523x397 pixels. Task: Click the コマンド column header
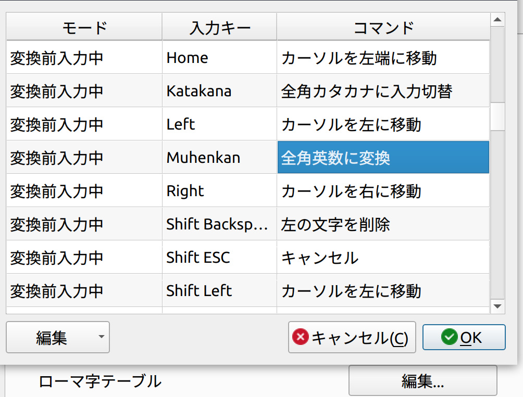tap(383, 26)
